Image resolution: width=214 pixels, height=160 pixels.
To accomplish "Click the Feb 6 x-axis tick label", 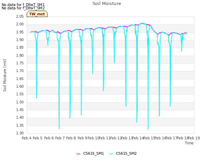I will 49,138.
